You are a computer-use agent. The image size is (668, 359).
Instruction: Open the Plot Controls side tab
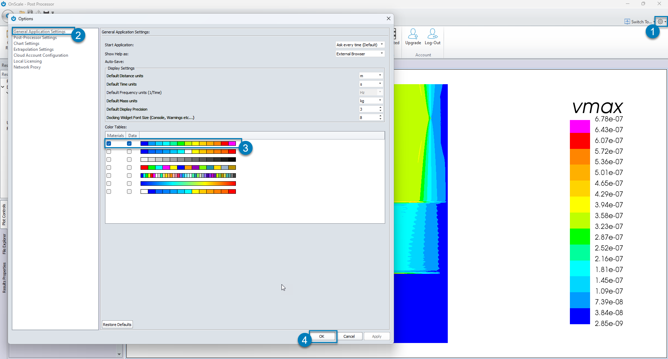click(x=4, y=215)
